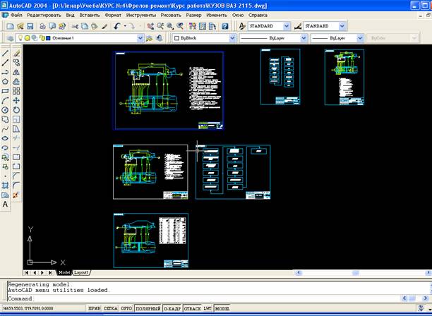Image resolution: width=432 pixels, height=316 pixels.
Task: Open the Help question-mark icon
Action: [x=224, y=26]
